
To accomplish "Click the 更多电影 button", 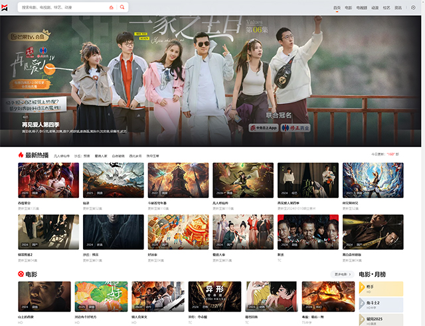I will coord(343,274).
